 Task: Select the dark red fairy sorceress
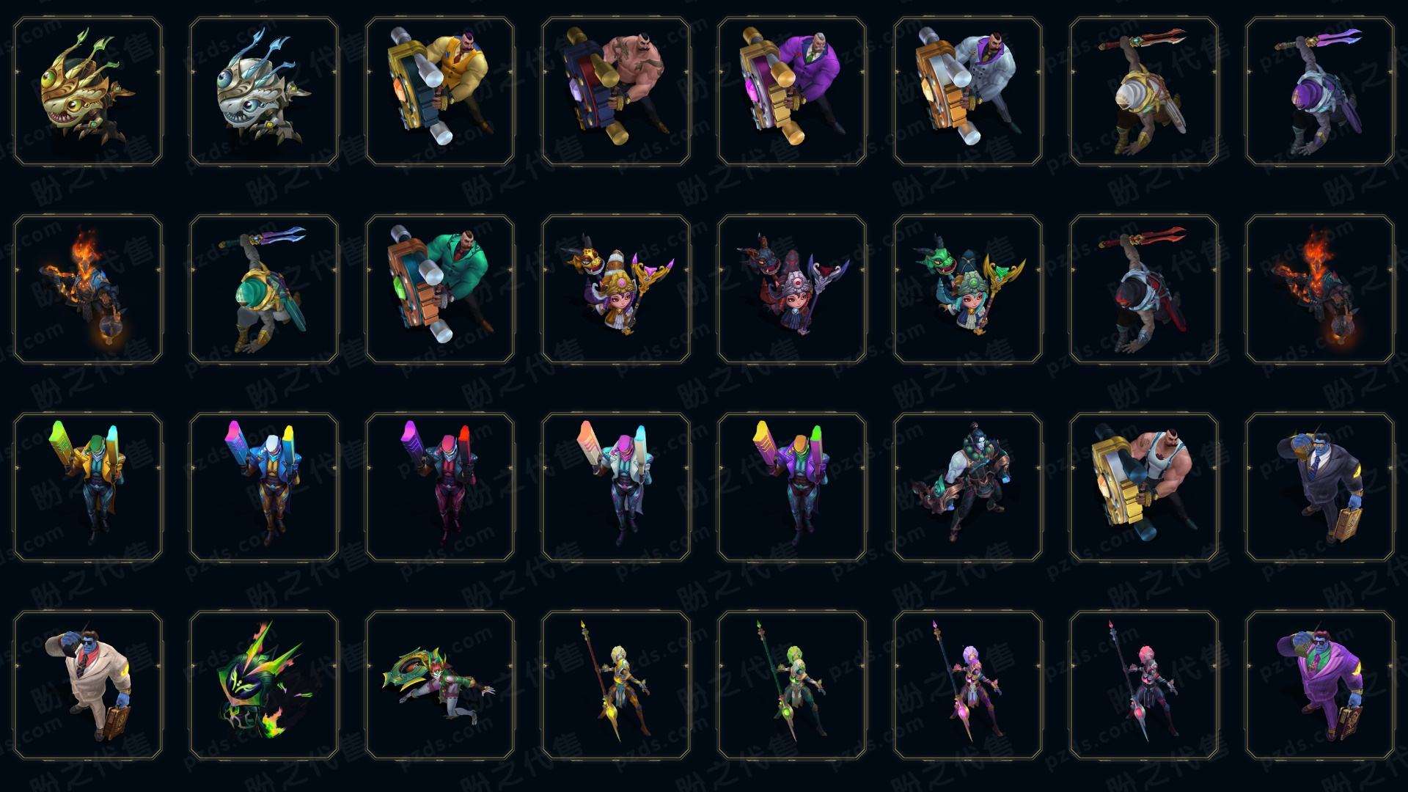[x=792, y=289]
